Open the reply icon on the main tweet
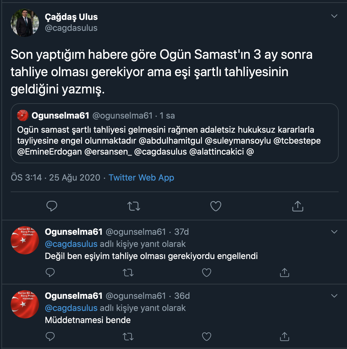Image resolution: width=347 pixels, height=349 pixels. pos(52,206)
